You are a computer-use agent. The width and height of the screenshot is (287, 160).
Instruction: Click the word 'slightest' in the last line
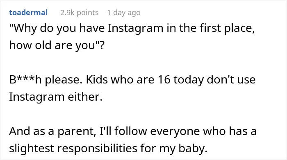[x=32, y=148]
